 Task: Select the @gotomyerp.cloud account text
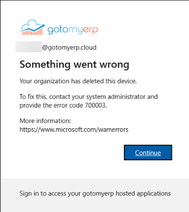69,48
